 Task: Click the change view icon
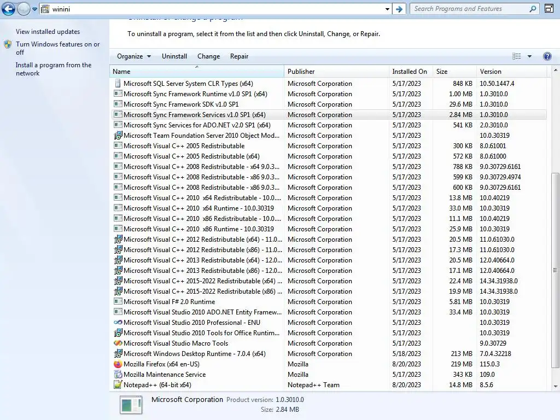(516, 56)
